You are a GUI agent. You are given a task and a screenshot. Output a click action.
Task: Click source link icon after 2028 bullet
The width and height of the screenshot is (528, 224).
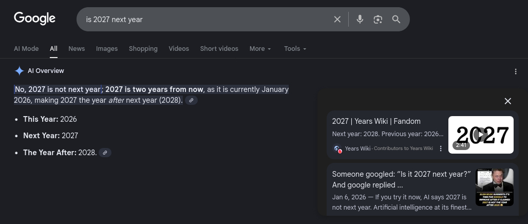105,153
